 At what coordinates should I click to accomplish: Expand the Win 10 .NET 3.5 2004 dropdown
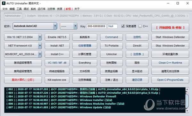point(40,37)
